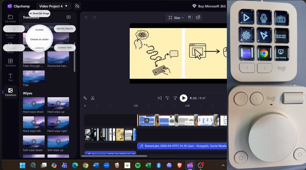This screenshot has height=170, width=306.
Task: Open the Templates sidebar tab
Action: [x=10, y=62]
